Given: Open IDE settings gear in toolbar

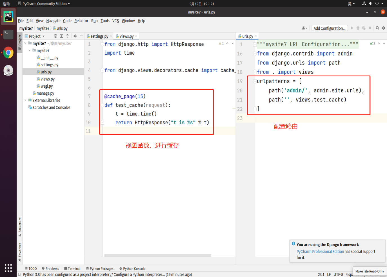Looking at the screenshot, I should (383, 28).
